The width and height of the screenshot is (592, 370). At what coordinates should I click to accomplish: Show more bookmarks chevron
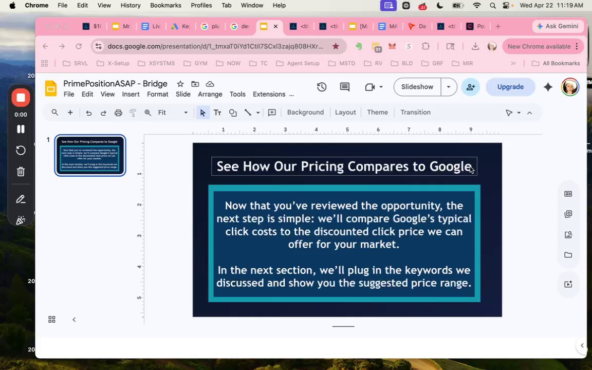pos(513,63)
